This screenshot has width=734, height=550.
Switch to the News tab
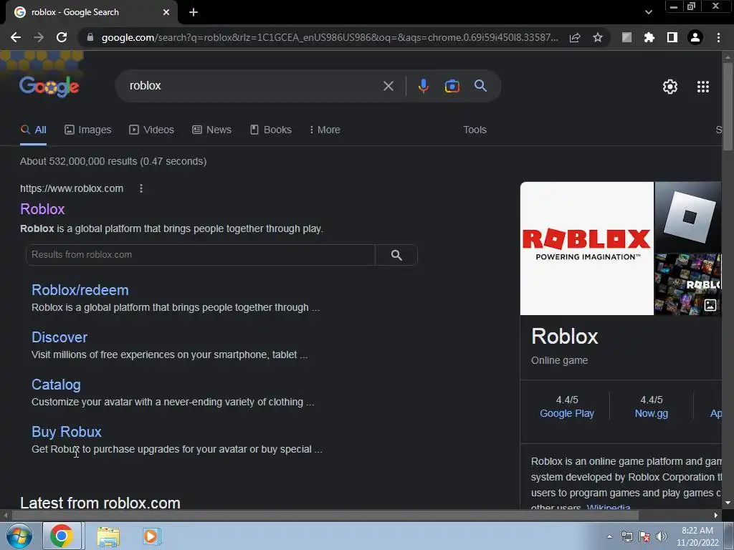[211, 130]
